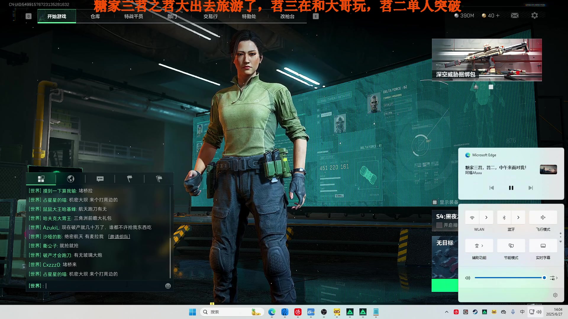Viewport: 568px width, 319px height.
Task: Open the chat bubble message tab
Action: pyautogui.click(x=100, y=179)
